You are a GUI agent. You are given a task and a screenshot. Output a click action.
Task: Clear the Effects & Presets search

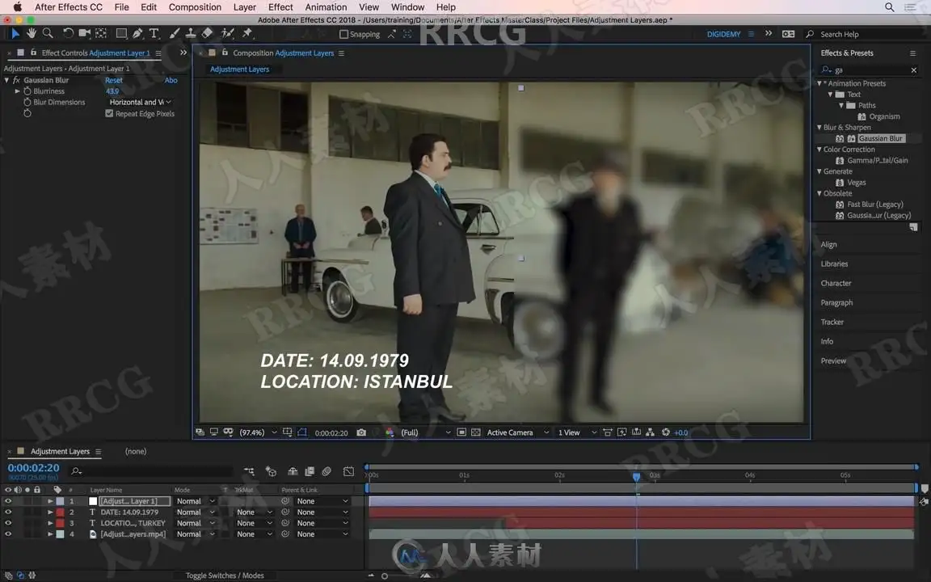[x=914, y=70]
